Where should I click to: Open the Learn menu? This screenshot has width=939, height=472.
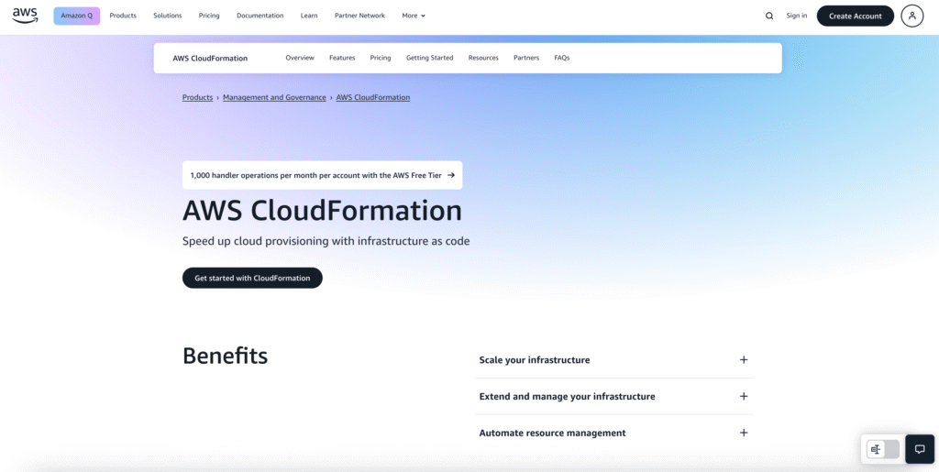pos(309,16)
